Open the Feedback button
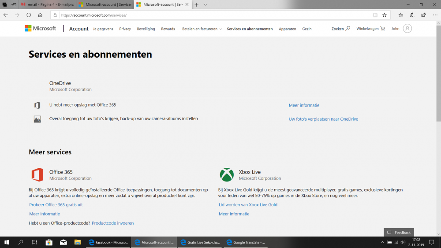This screenshot has width=441, height=248. (x=399, y=232)
